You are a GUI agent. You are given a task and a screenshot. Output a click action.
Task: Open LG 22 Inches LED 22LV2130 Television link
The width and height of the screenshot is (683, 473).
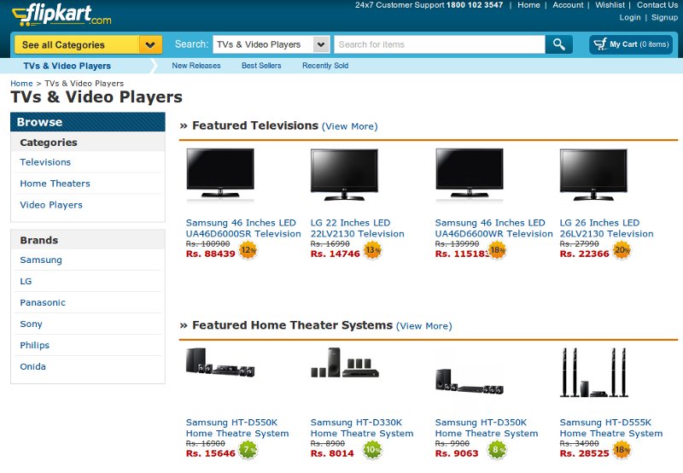(x=357, y=228)
